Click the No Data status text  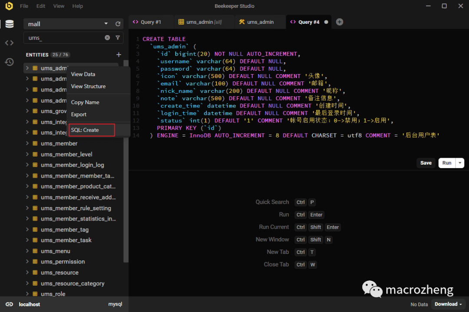(x=419, y=304)
